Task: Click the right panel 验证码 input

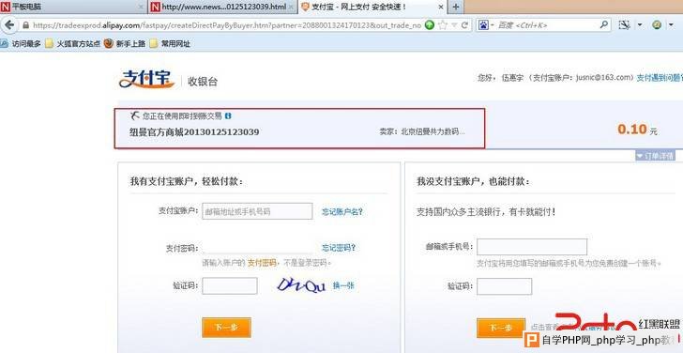Action: pyautogui.click(x=505, y=286)
